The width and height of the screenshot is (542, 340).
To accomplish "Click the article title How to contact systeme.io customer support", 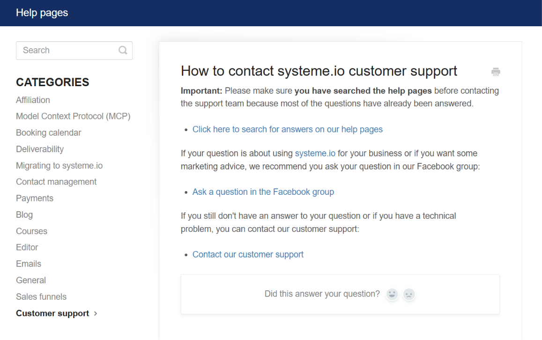I will click(x=319, y=71).
